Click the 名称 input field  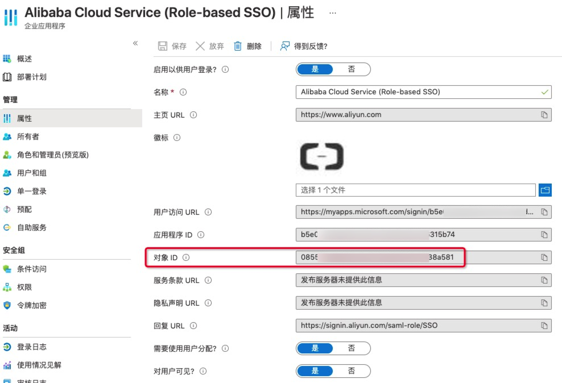423,92
